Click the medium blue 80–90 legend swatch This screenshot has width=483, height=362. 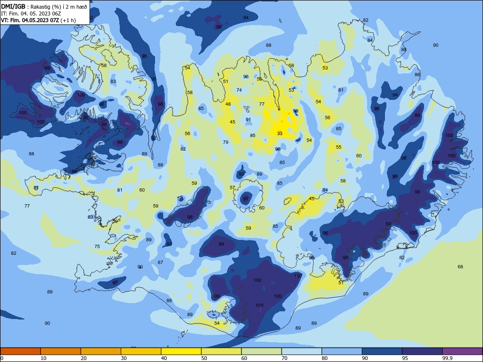point(341,351)
